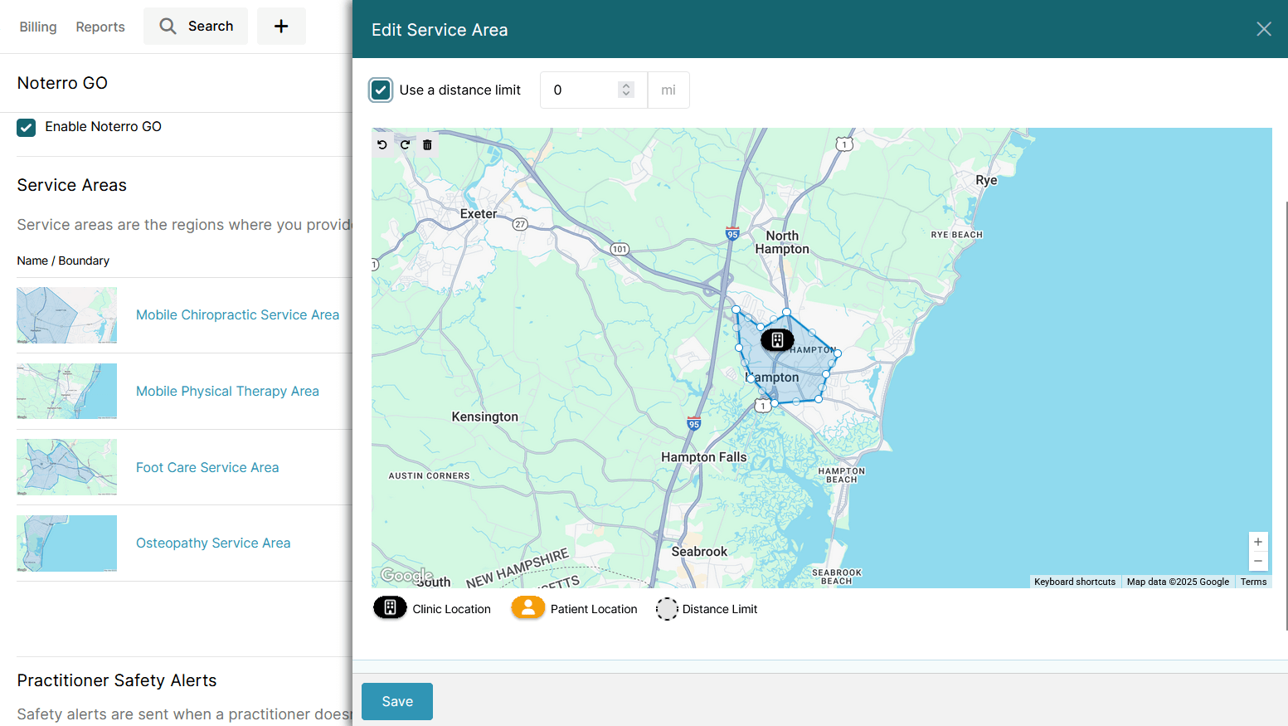Click the distance limit number field
This screenshot has width=1288, height=726.
click(x=593, y=90)
